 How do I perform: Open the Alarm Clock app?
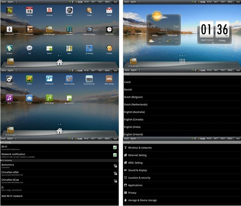coord(109,30)
